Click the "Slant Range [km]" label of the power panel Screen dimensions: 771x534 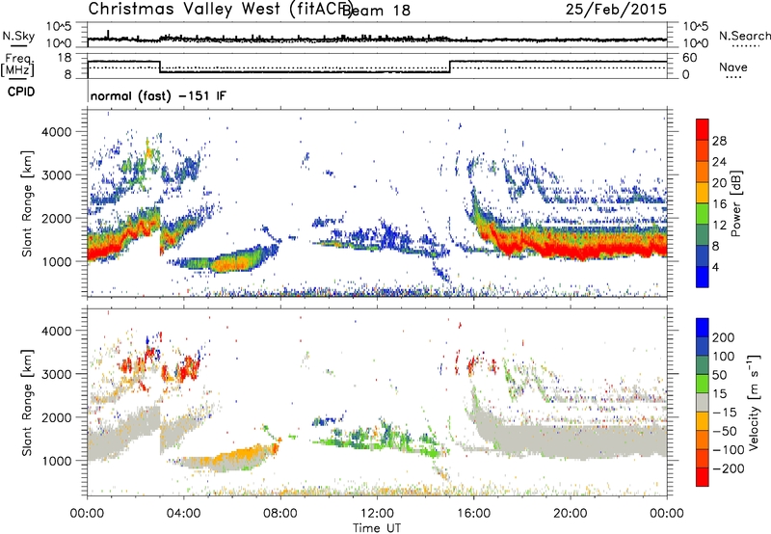pos(27,203)
